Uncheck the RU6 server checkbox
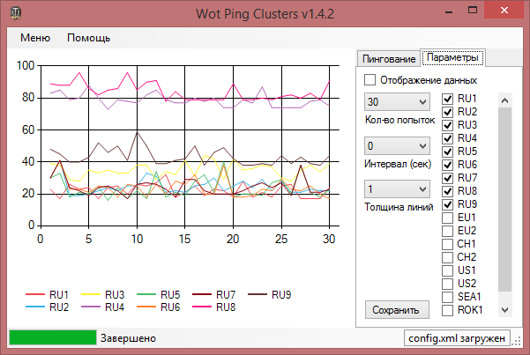This screenshot has height=355, width=530. click(x=447, y=165)
